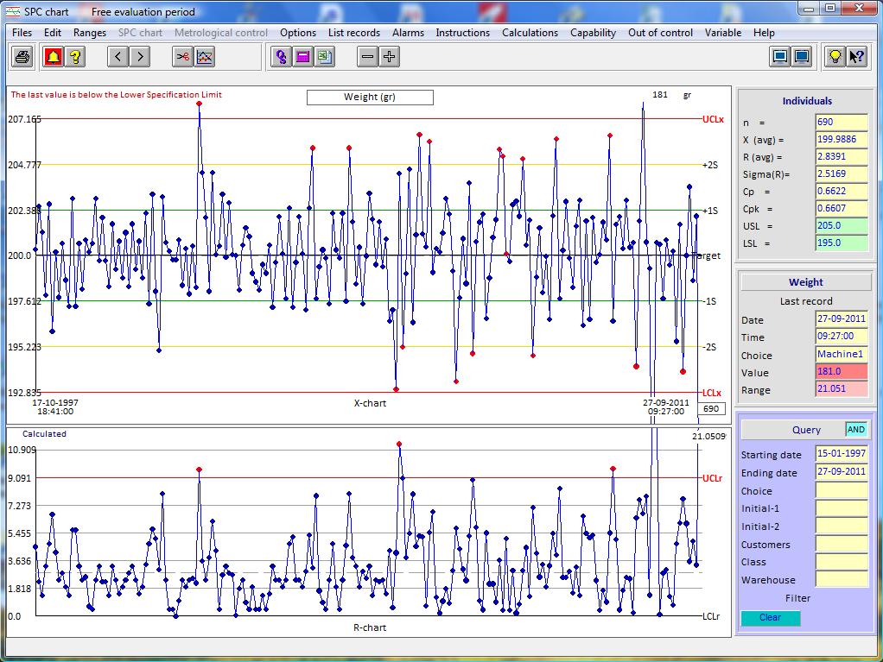The width and height of the screenshot is (883, 662).
Task: Open alarms via red bell icon
Action: (53, 57)
